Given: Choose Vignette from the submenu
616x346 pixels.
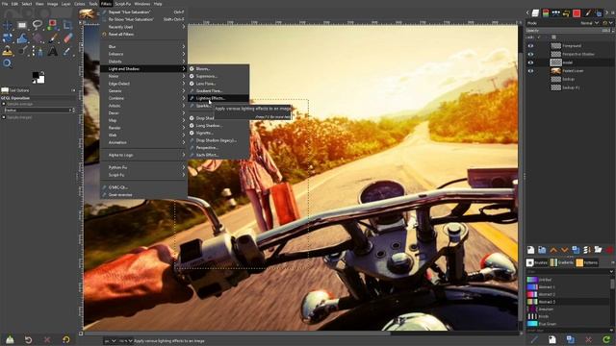Looking at the screenshot, I should 218,133.
